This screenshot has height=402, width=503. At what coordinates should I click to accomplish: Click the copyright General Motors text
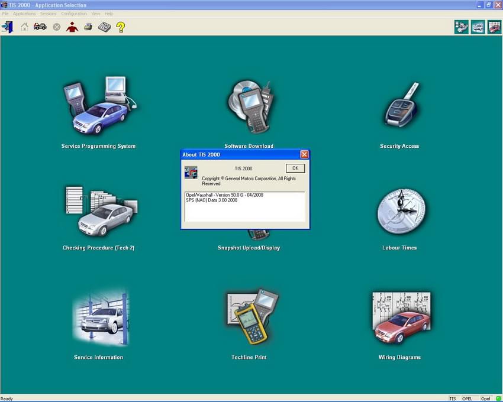click(x=249, y=181)
